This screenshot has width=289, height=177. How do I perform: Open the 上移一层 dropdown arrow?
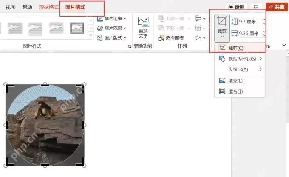189,19
